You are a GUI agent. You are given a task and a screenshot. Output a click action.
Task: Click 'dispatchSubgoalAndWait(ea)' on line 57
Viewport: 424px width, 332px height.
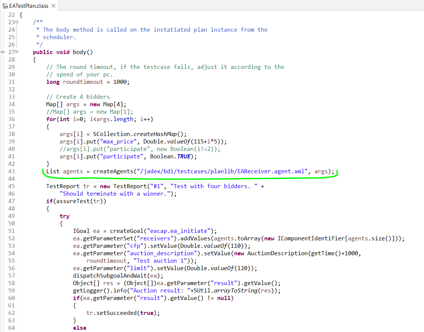(x=116, y=275)
